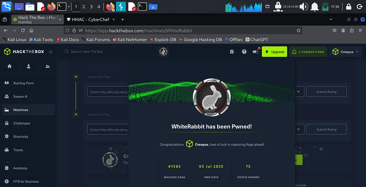This screenshot has width=366, height=187.
Task: Switch to workspace 2
Action: tap(84, 7)
